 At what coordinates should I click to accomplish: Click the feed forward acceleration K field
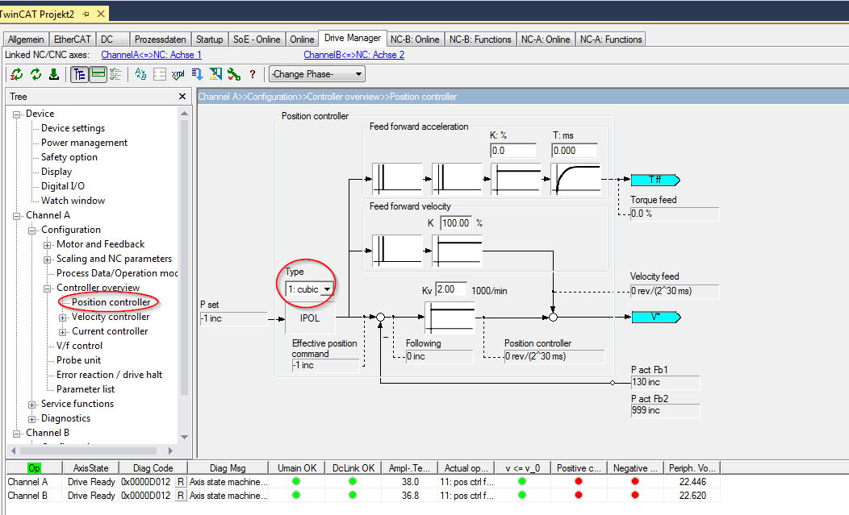click(x=513, y=151)
